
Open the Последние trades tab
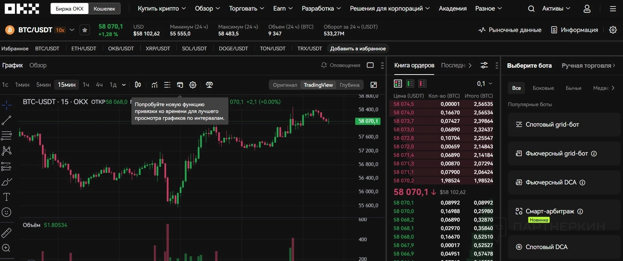[454, 65]
